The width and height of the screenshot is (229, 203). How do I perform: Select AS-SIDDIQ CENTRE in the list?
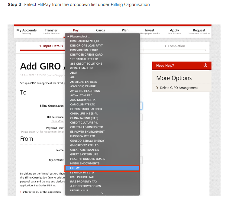click(x=102, y=86)
